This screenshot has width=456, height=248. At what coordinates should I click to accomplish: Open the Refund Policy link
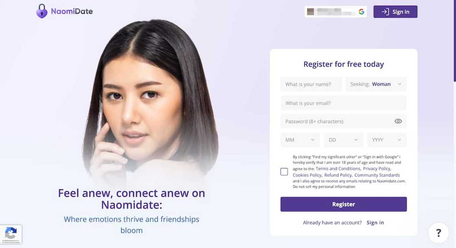(x=338, y=175)
